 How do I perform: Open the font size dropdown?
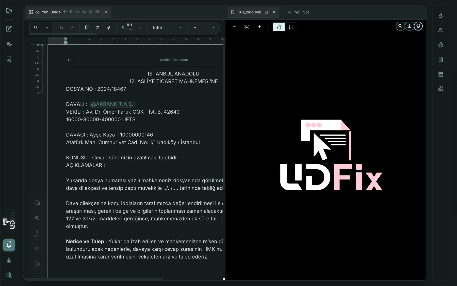204,27
